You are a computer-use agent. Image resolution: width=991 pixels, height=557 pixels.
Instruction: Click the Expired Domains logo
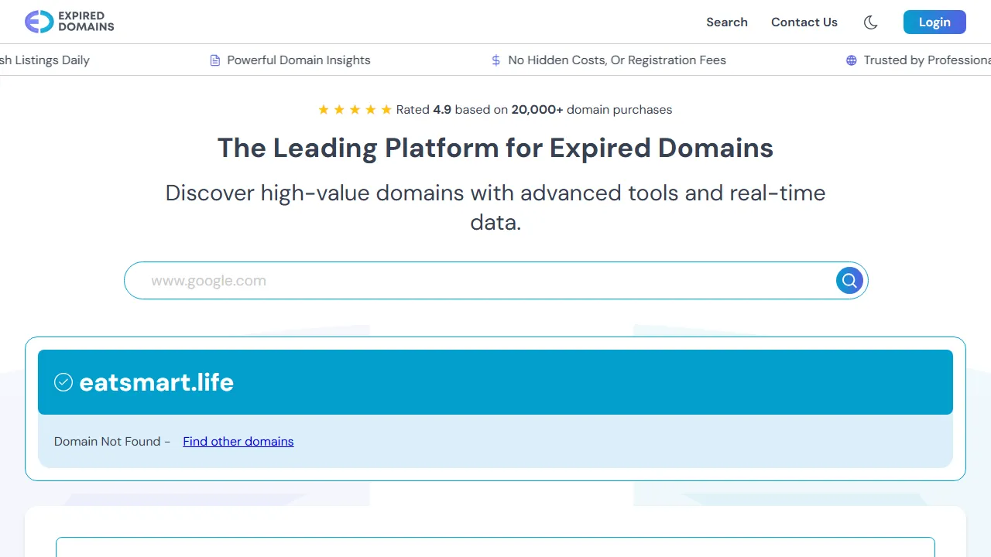pos(69,22)
